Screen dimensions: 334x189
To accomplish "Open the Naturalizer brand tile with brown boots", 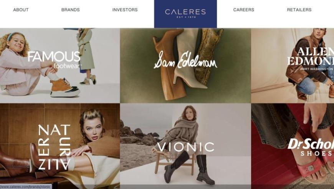I will (60, 146).
